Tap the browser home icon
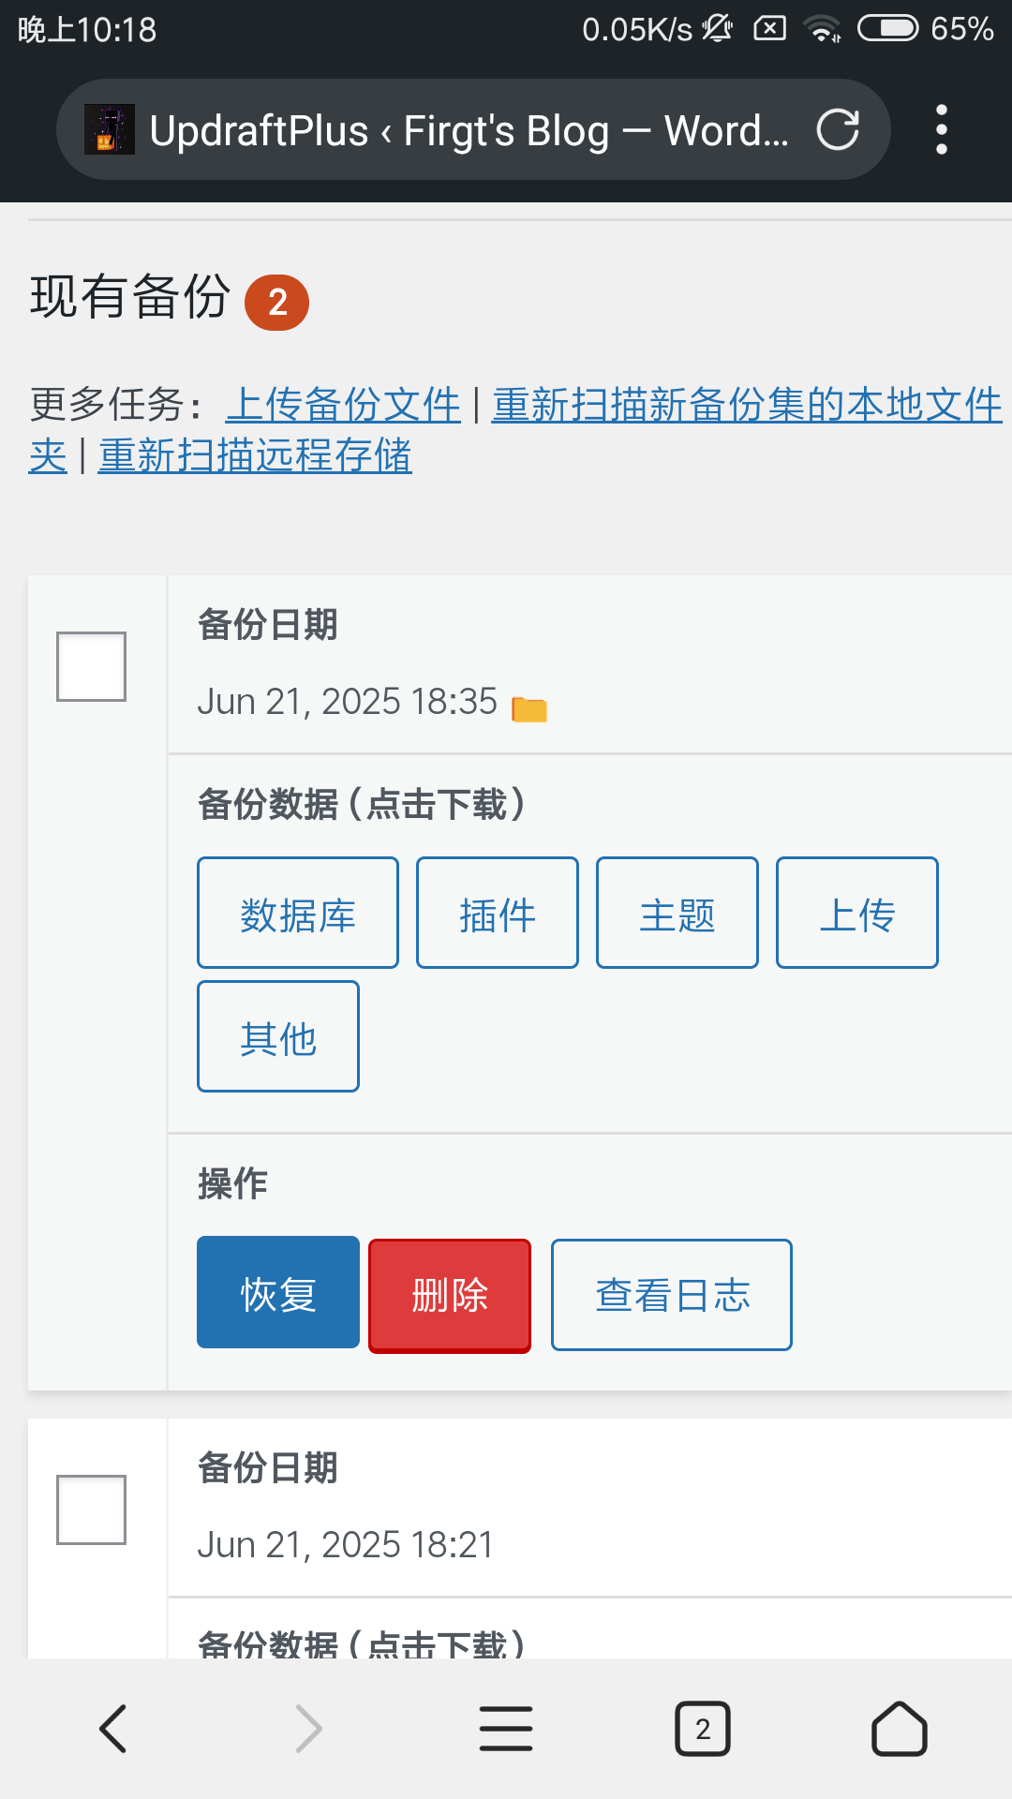 900,1729
